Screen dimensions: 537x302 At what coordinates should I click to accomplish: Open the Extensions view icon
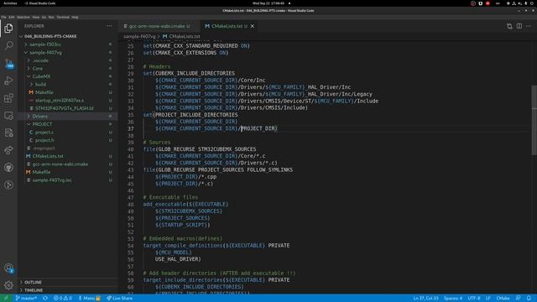click(x=8, y=98)
